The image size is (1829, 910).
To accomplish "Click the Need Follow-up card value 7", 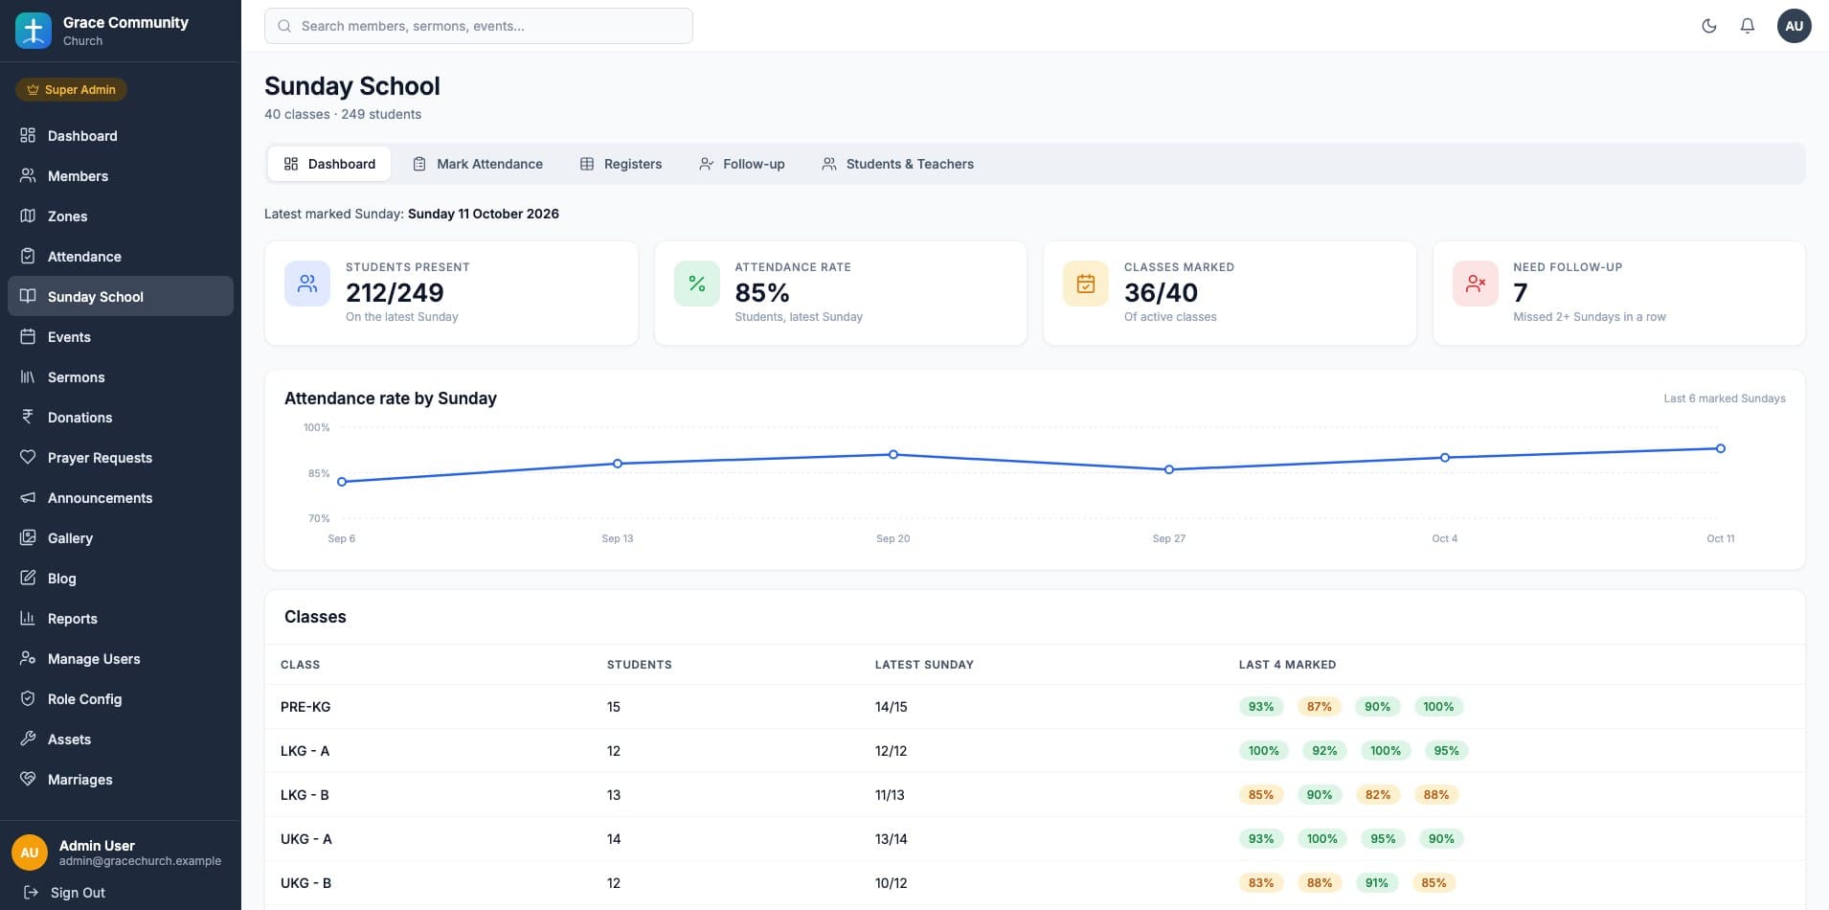I will (x=1521, y=292).
